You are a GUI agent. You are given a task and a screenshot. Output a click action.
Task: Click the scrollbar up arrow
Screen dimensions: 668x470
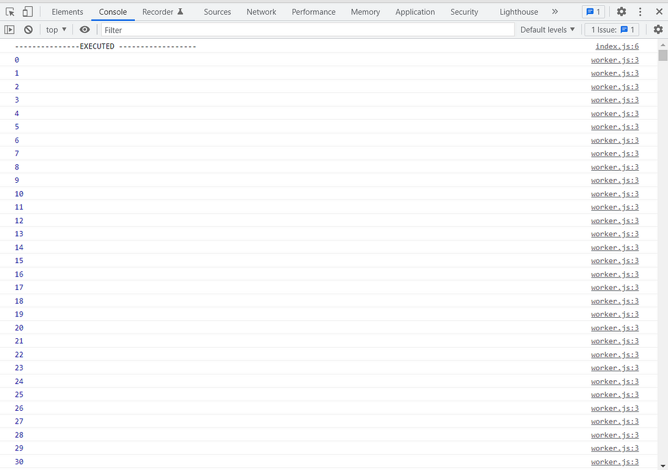point(663,45)
